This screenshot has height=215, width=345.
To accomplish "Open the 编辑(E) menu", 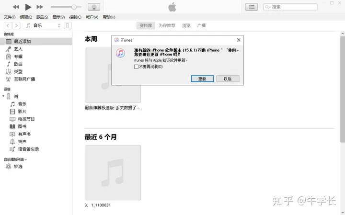I will [x=26, y=17].
